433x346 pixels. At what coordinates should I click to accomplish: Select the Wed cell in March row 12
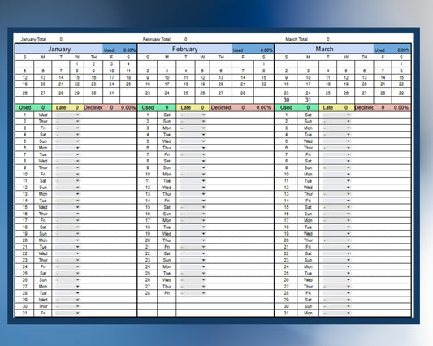tap(308, 188)
